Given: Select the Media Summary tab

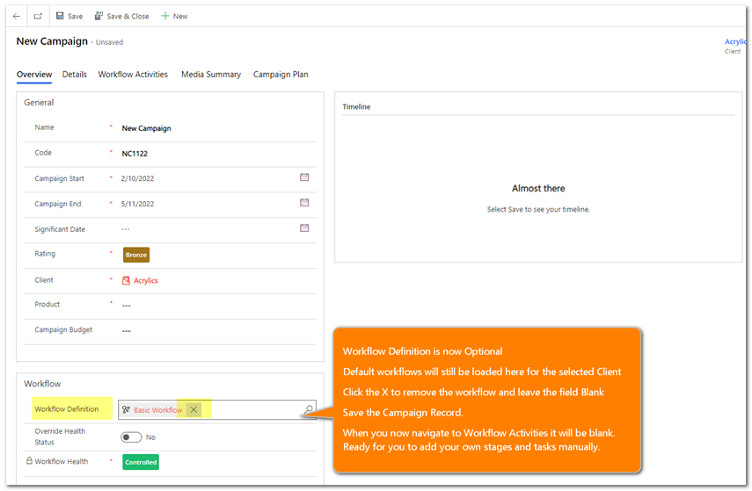Looking at the screenshot, I should 211,75.
